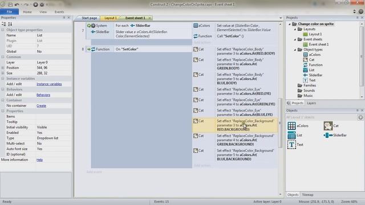Switch to the Layers panel tab

click(x=311, y=103)
